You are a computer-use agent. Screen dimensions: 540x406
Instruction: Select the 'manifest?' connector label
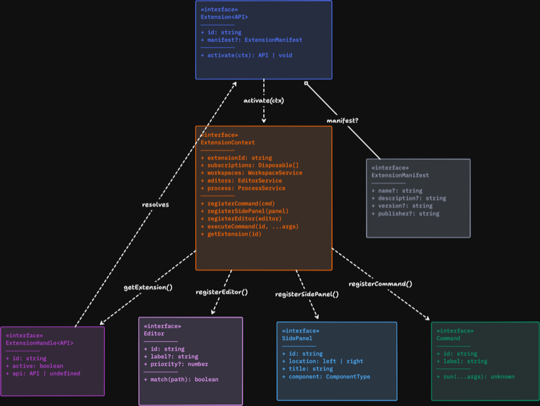[x=342, y=121]
